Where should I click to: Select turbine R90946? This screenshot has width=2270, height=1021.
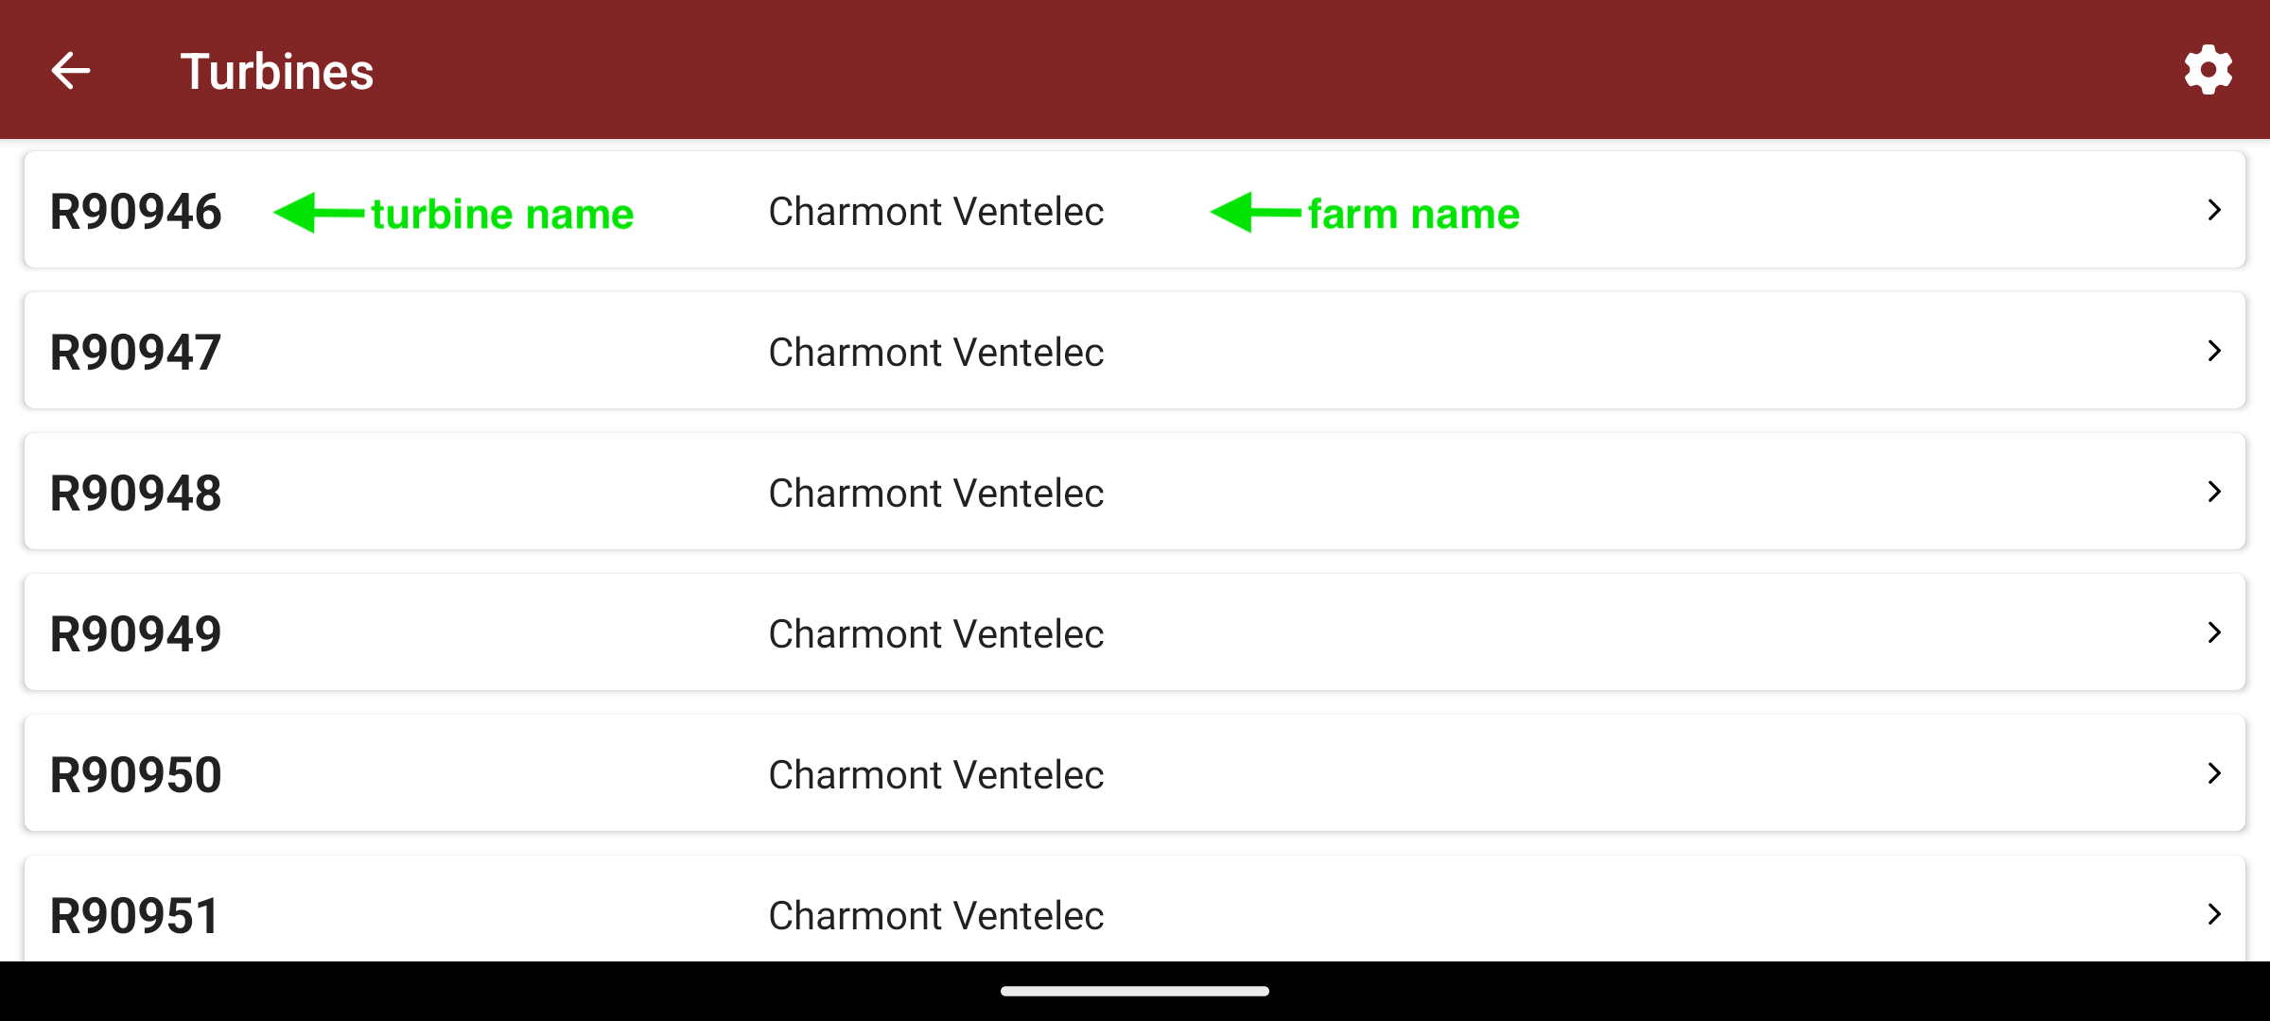135,212
